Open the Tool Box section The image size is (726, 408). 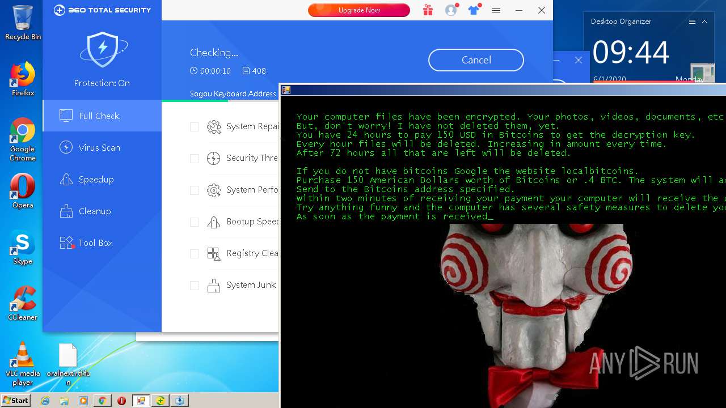[102, 243]
